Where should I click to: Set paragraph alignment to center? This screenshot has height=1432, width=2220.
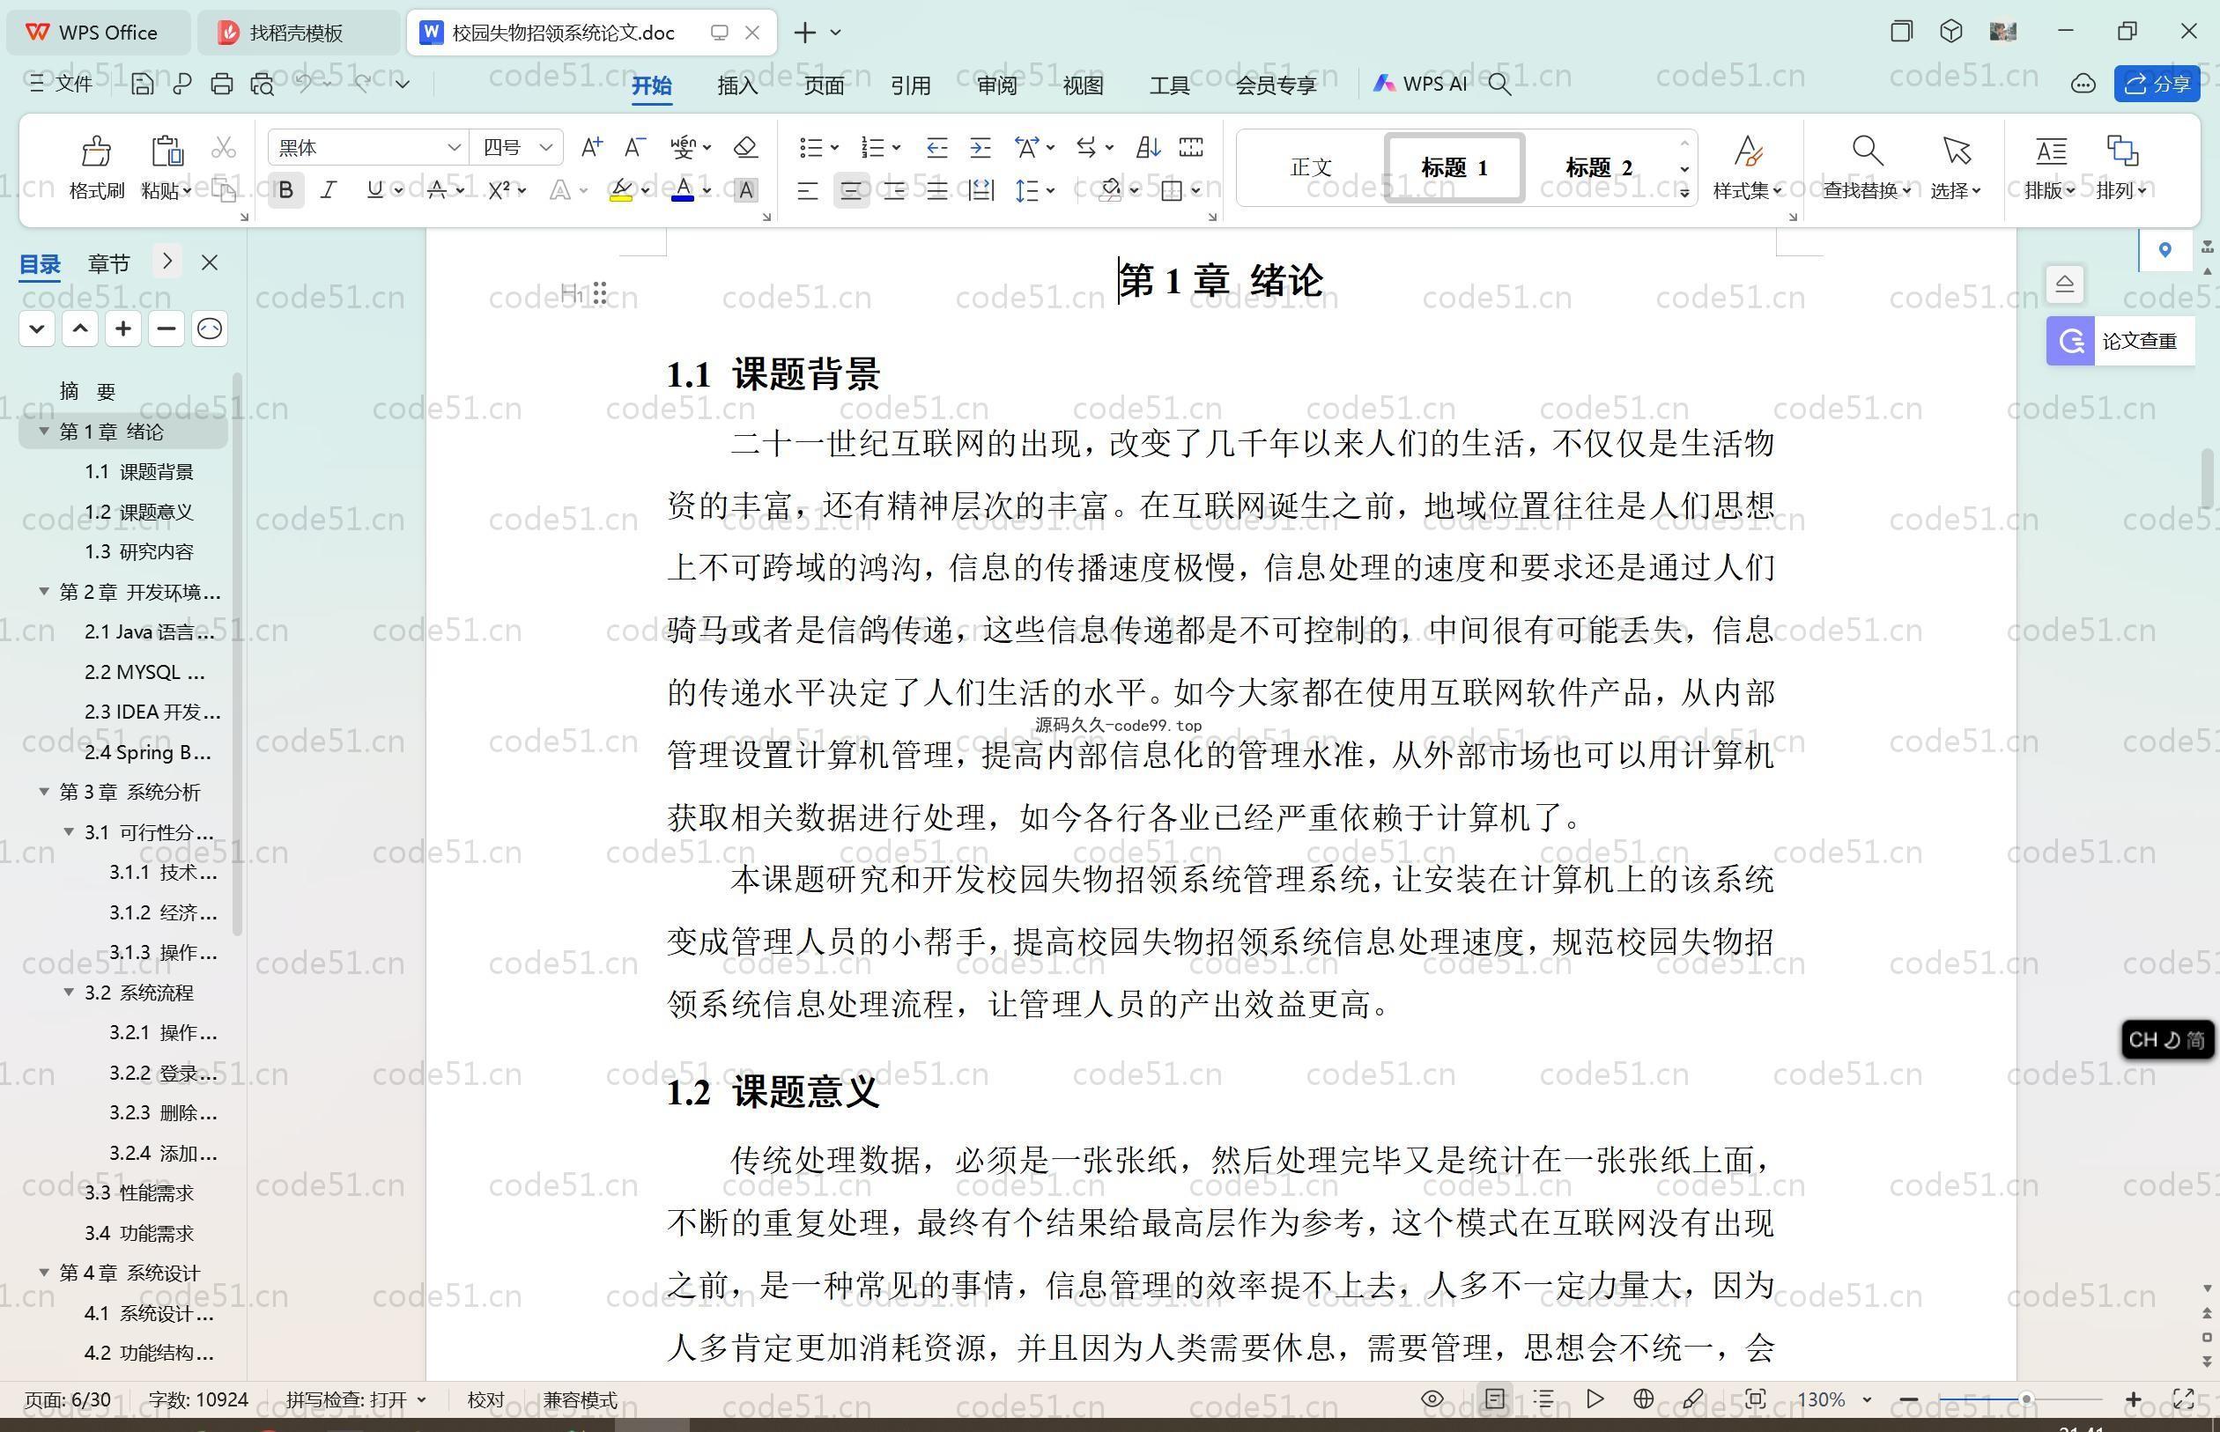[851, 190]
